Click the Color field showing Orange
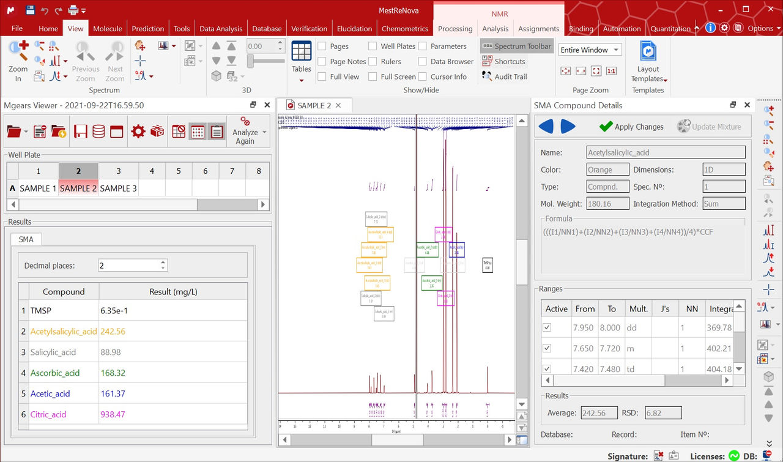 tap(606, 170)
